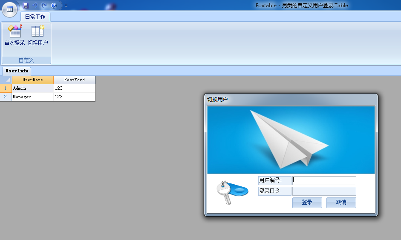This screenshot has width=401, height=240.
Task: Open the Help question mark icon
Action: (54, 6)
